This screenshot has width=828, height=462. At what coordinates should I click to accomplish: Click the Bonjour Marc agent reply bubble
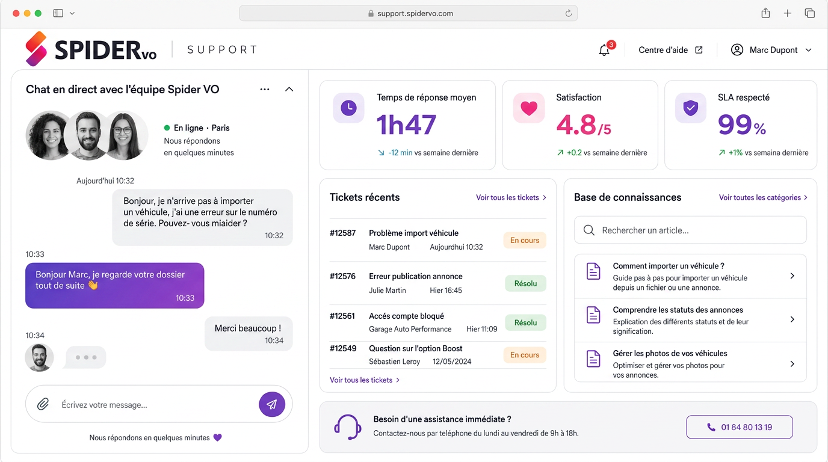click(x=115, y=286)
